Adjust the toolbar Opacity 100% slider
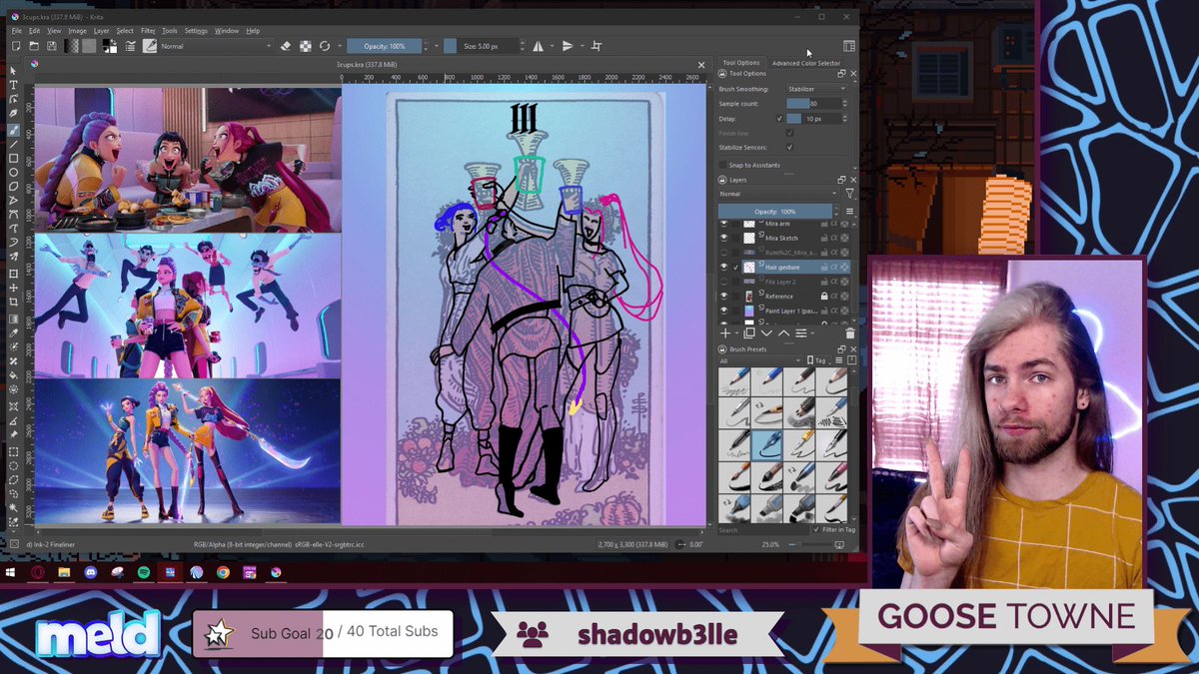This screenshot has height=674, width=1199. coord(384,46)
